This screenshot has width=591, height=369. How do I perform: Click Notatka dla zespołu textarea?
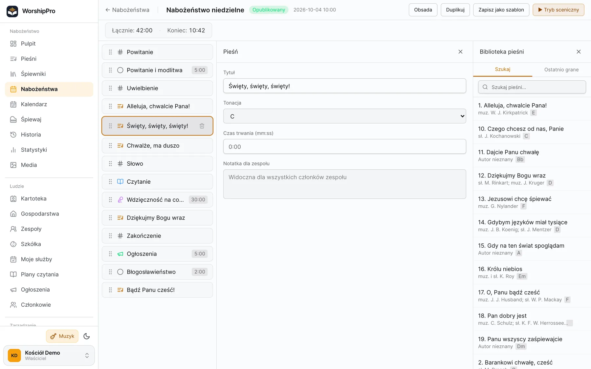point(344,184)
